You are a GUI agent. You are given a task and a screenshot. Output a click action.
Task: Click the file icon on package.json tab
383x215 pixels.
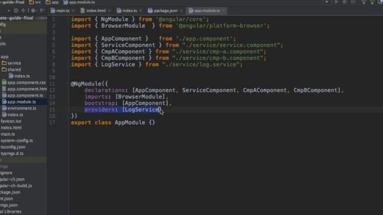click(x=150, y=11)
